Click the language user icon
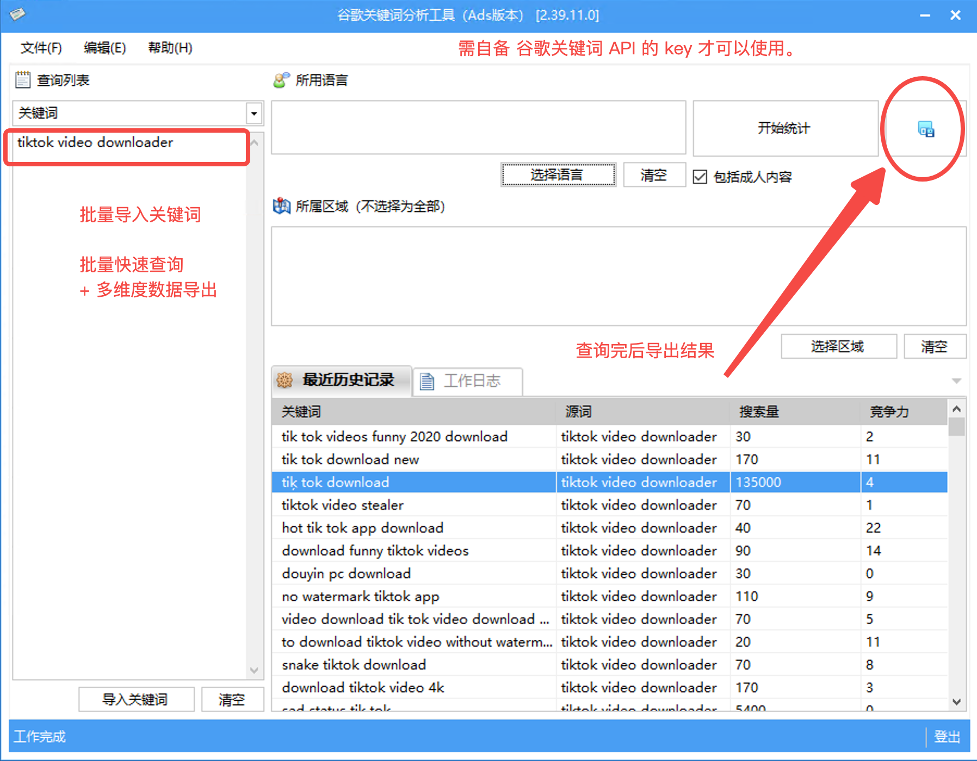Viewport: 977px width, 761px height. point(281,80)
